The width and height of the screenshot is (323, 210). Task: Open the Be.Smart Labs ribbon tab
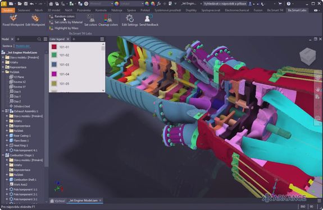point(297,10)
